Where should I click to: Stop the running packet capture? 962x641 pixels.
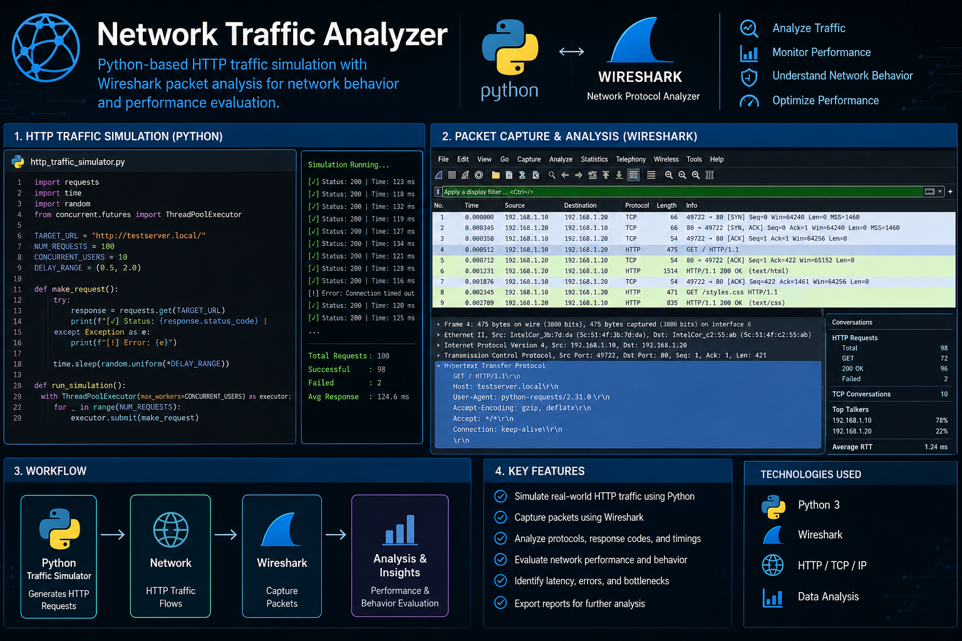click(452, 175)
